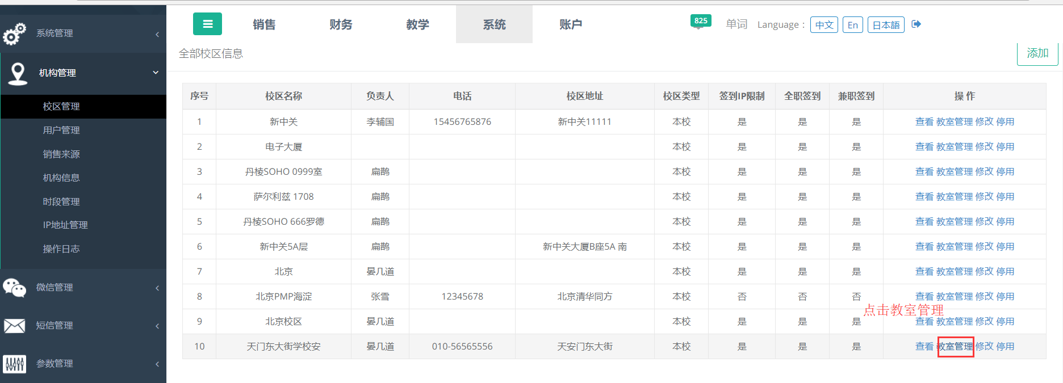Click 教室管理 for the 新中关 campus

point(955,122)
